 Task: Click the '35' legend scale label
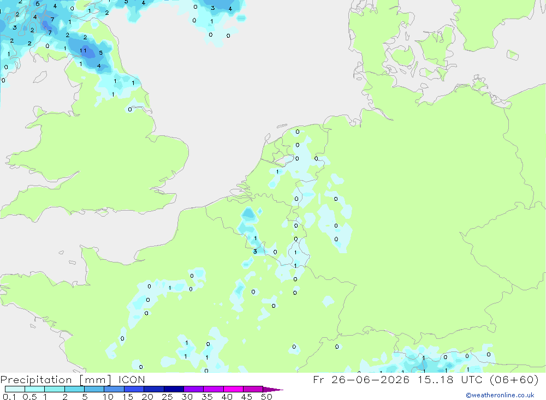point(207,397)
